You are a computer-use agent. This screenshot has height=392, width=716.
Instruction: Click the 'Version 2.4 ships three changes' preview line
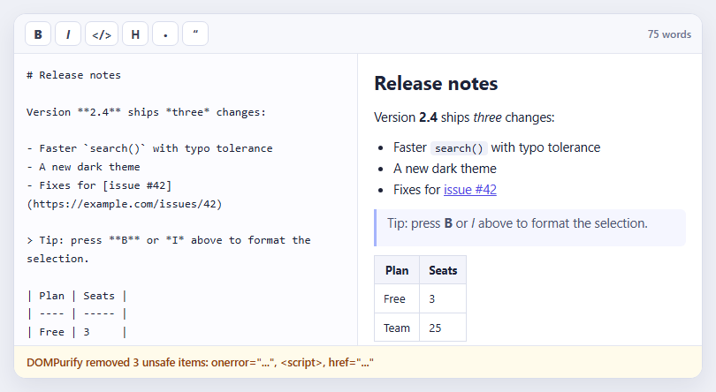(464, 117)
